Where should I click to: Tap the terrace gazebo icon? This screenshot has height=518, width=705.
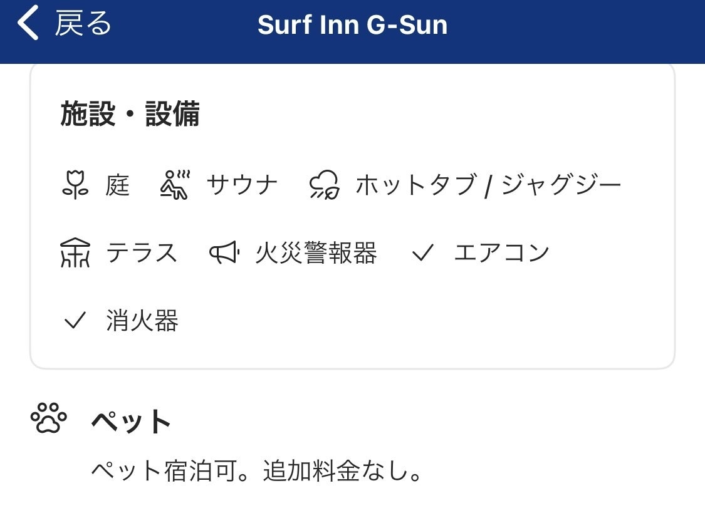point(75,254)
